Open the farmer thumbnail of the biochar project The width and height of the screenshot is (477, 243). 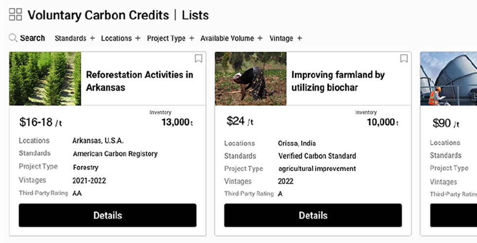pyautogui.click(x=251, y=79)
